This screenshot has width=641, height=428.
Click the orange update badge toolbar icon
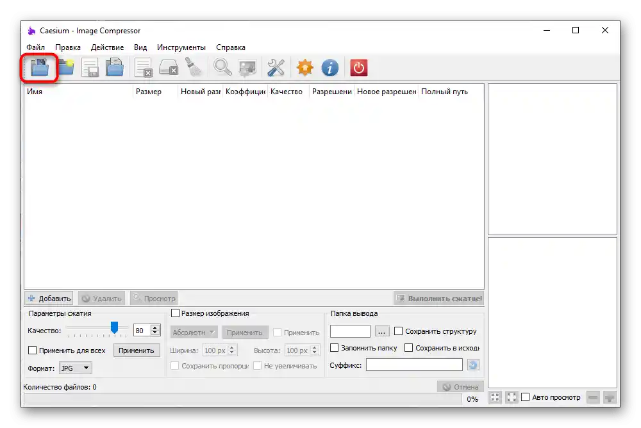[305, 67]
